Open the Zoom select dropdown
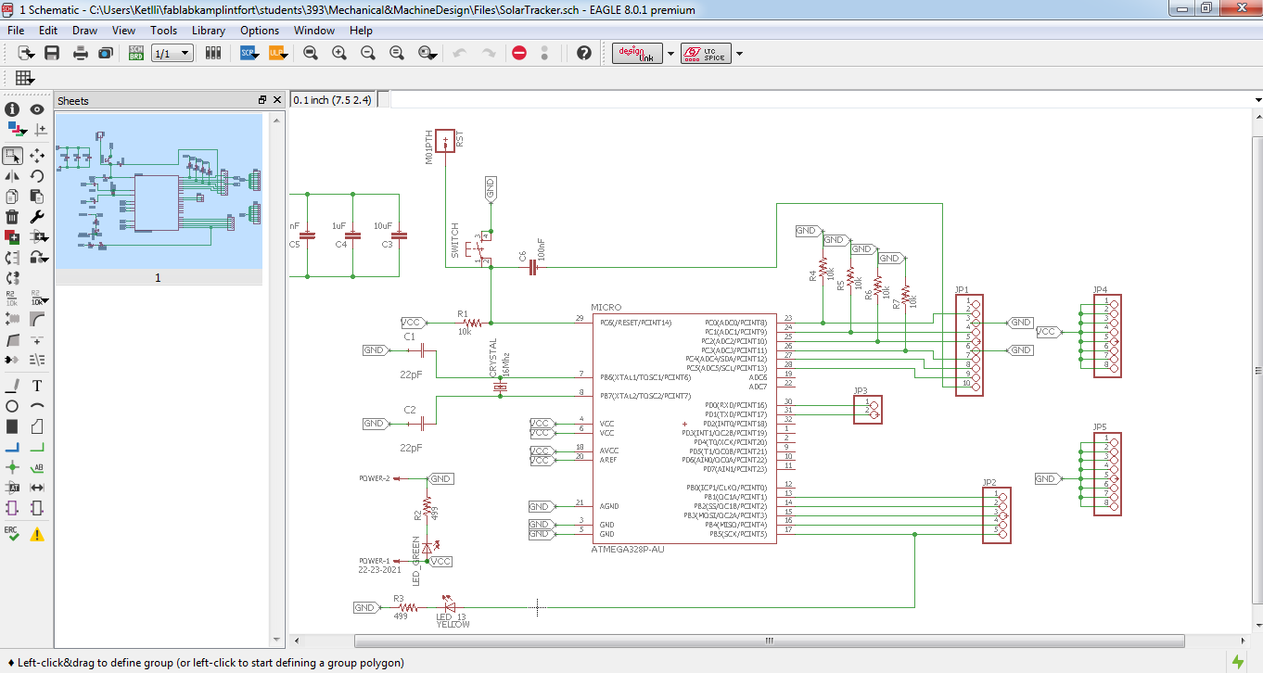The image size is (1263, 673). coord(427,53)
